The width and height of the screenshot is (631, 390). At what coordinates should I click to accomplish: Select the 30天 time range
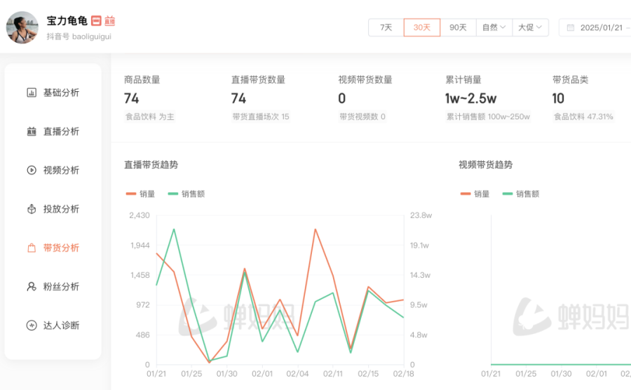click(x=422, y=27)
